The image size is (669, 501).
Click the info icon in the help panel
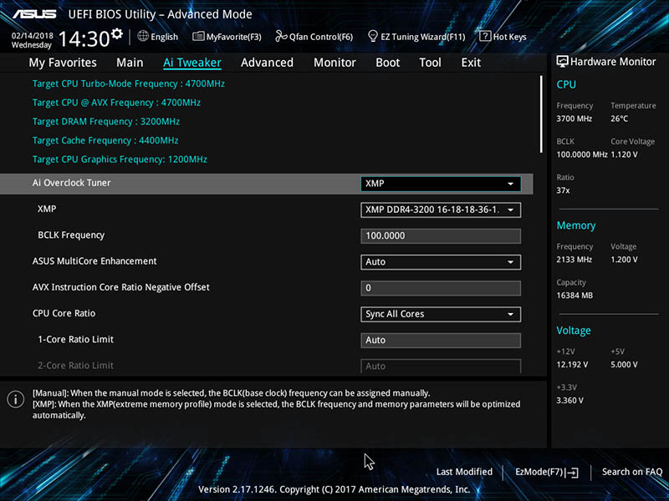[x=15, y=399]
